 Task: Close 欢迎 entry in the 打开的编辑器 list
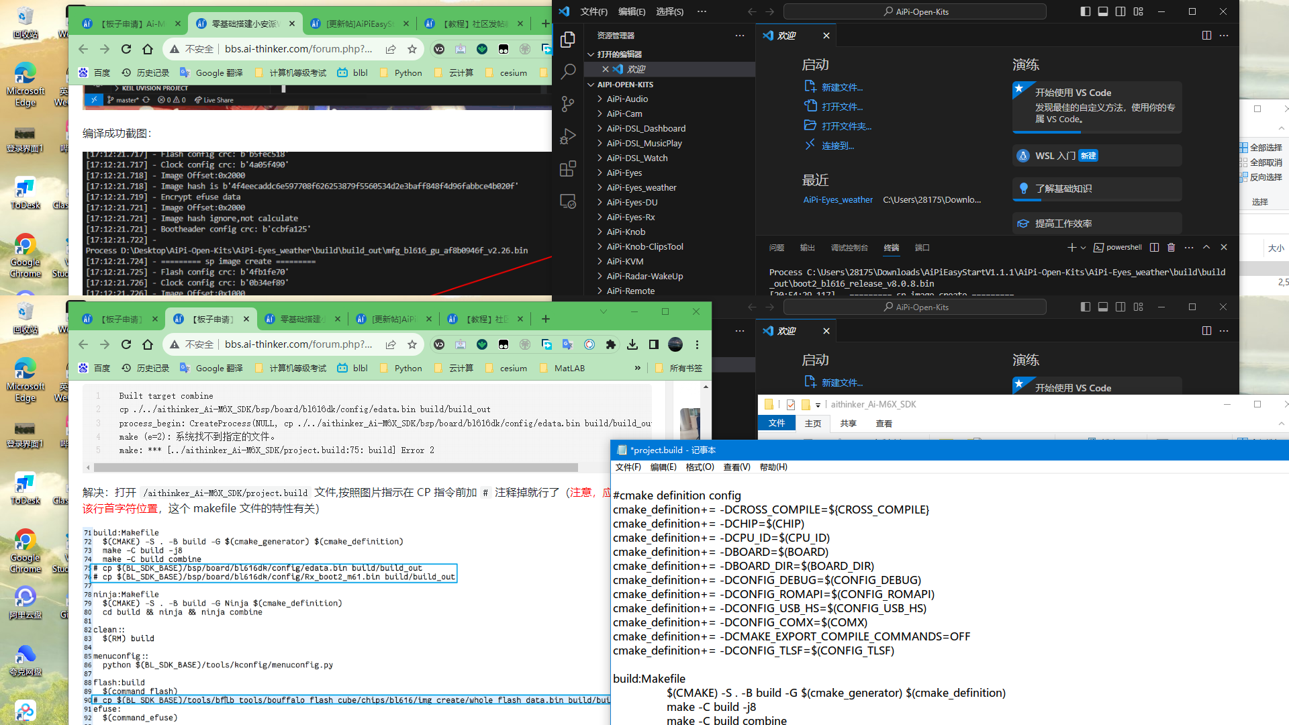pos(606,69)
